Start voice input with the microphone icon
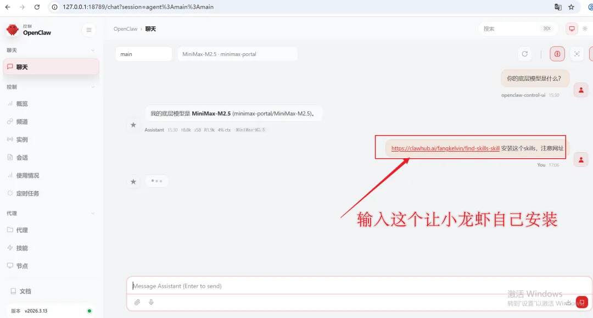Viewport: 593px width, 318px height. (x=152, y=302)
